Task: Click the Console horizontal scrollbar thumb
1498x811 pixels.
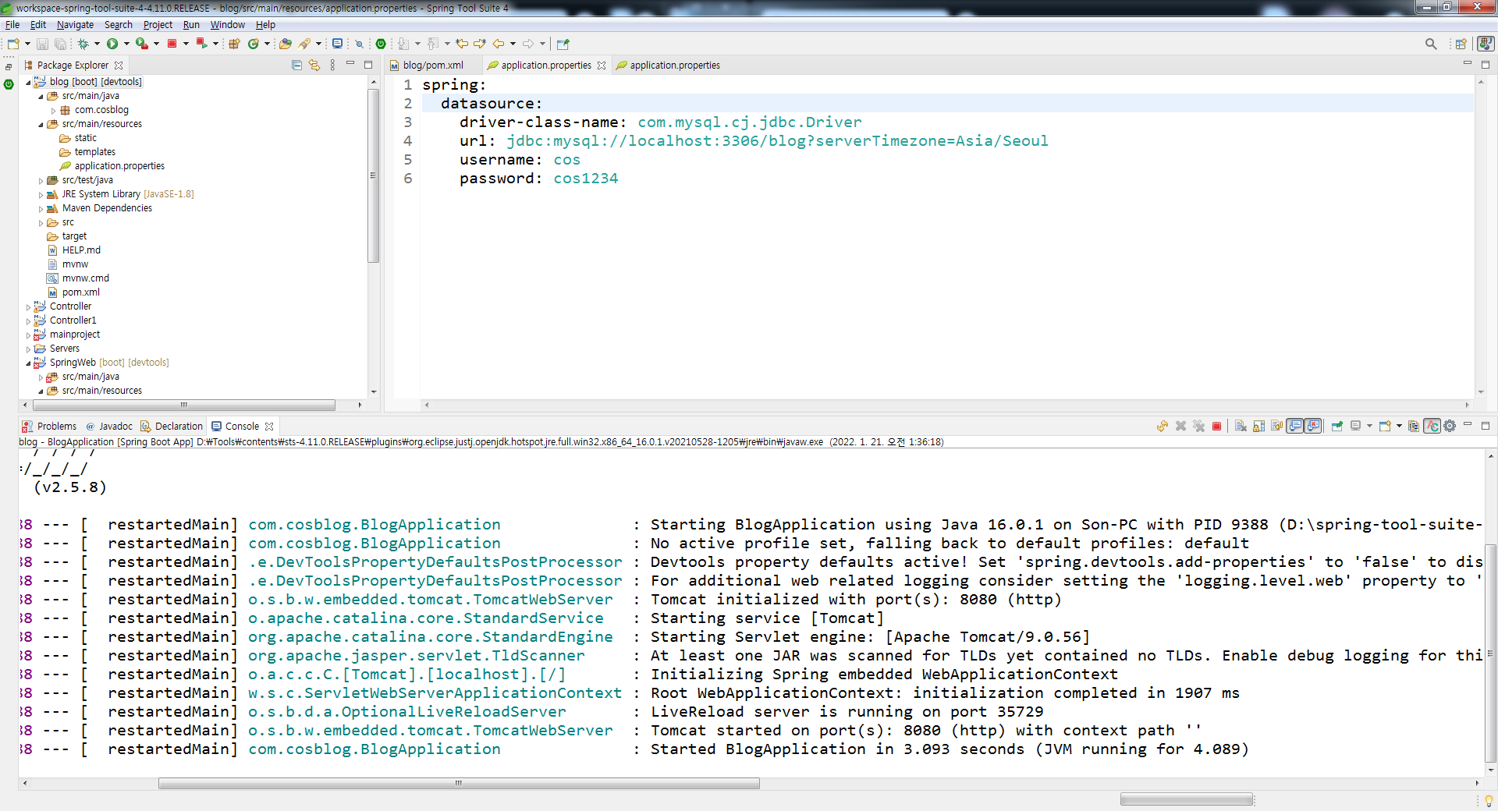Action: [459, 783]
